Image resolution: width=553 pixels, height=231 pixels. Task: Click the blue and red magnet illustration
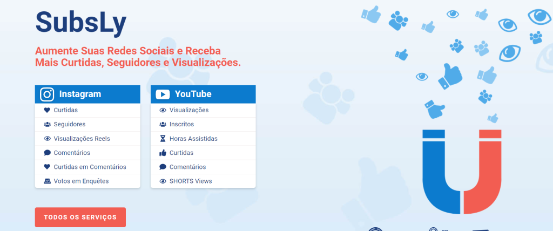[462, 172]
